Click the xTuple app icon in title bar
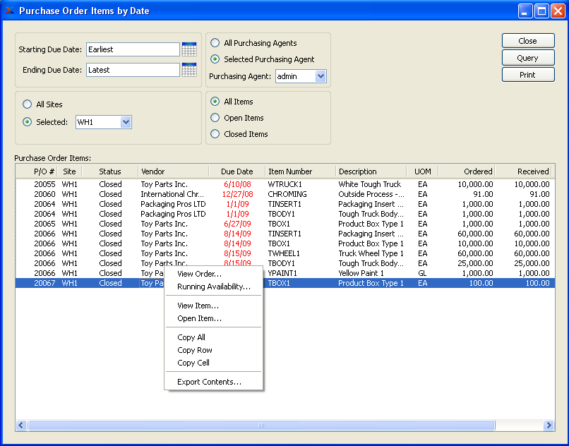The width and height of the screenshot is (569, 446). 9,11
